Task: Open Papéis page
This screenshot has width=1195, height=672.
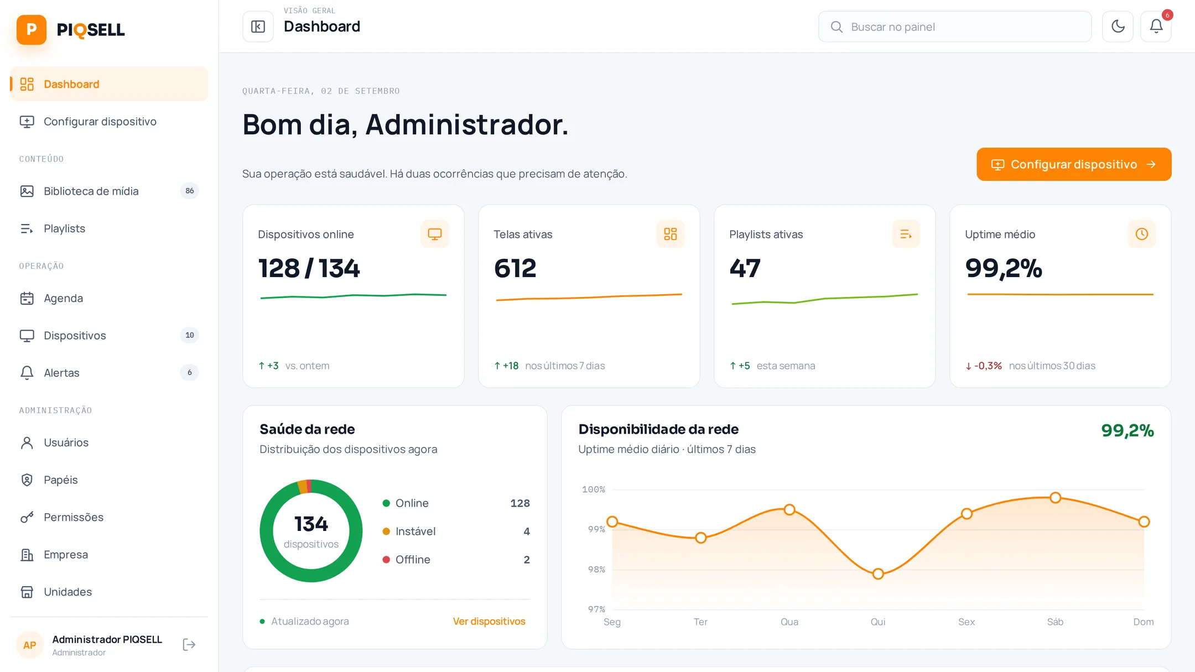Action: point(109,480)
